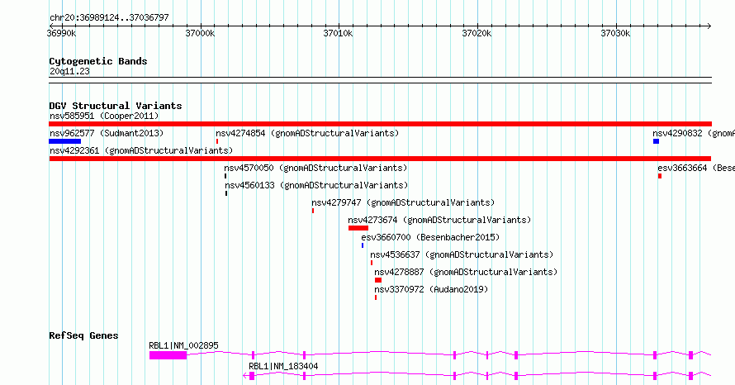Click the 36990k ruler tick label

point(61,33)
